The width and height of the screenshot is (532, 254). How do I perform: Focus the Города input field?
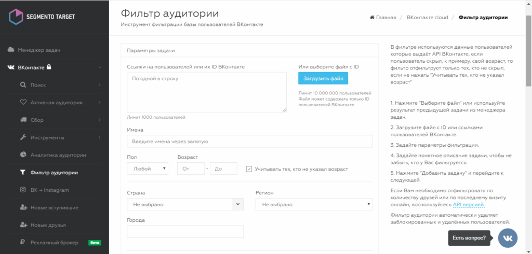click(x=185, y=231)
